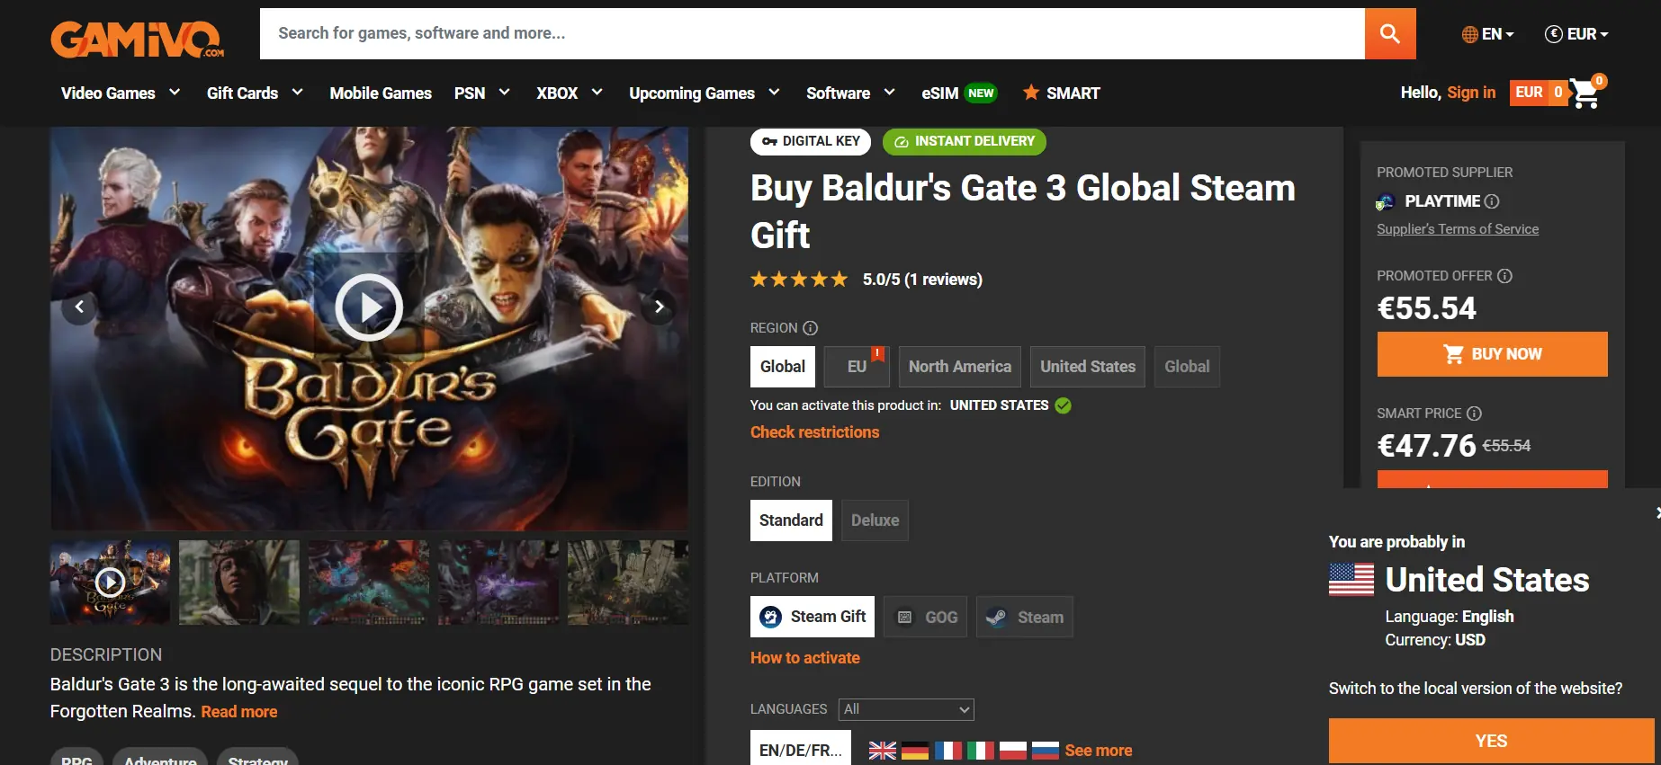Click the info icon beside PROMOTED OFFER

(x=1504, y=276)
